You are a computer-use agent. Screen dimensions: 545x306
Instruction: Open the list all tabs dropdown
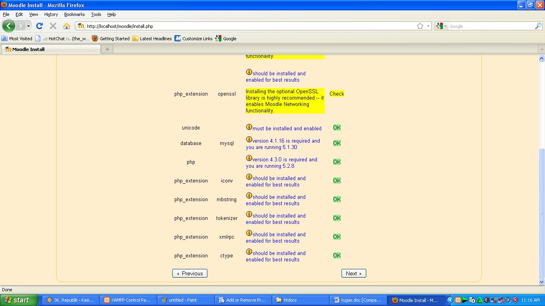541,49
